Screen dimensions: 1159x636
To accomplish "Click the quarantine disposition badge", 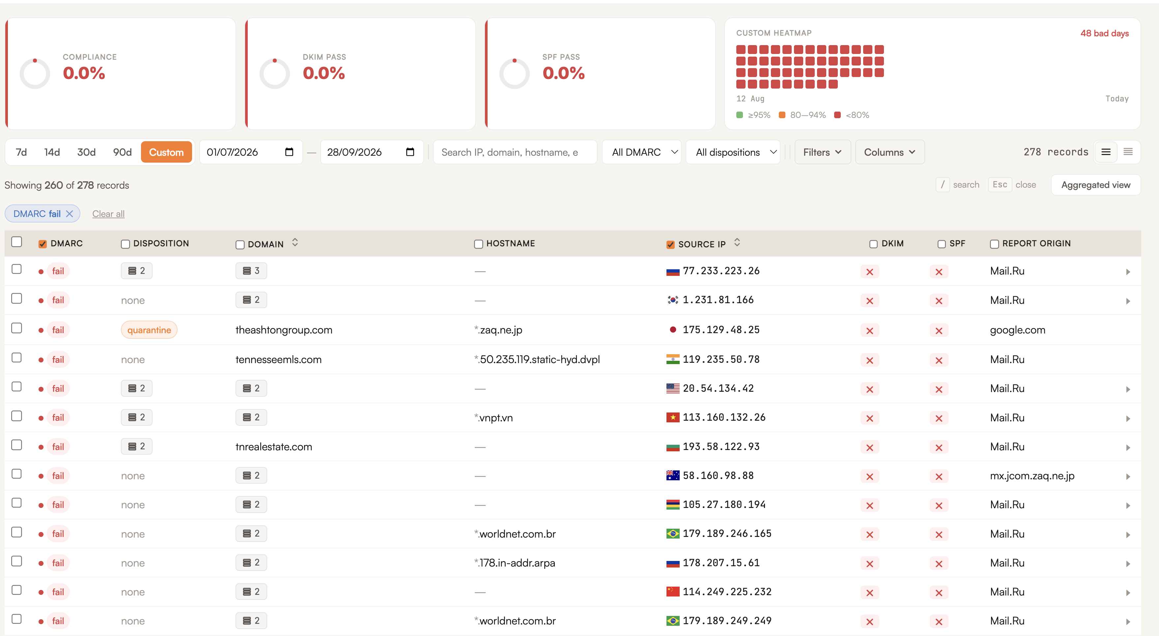I will tap(149, 330).
